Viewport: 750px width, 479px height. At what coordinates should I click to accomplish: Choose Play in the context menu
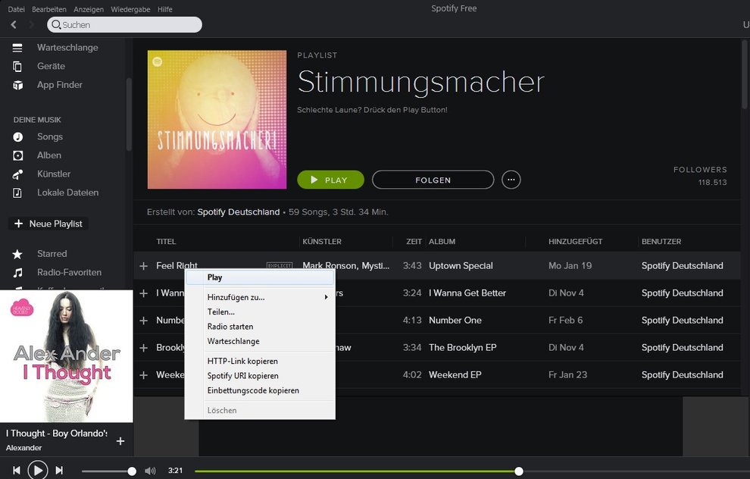[260, 277]
